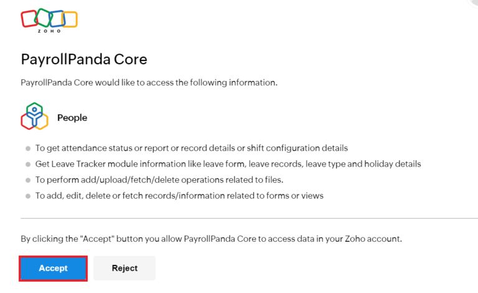Screen dimensions: 478x293
Task: Click the bullet before file operations permission
Action: [28, 180]
